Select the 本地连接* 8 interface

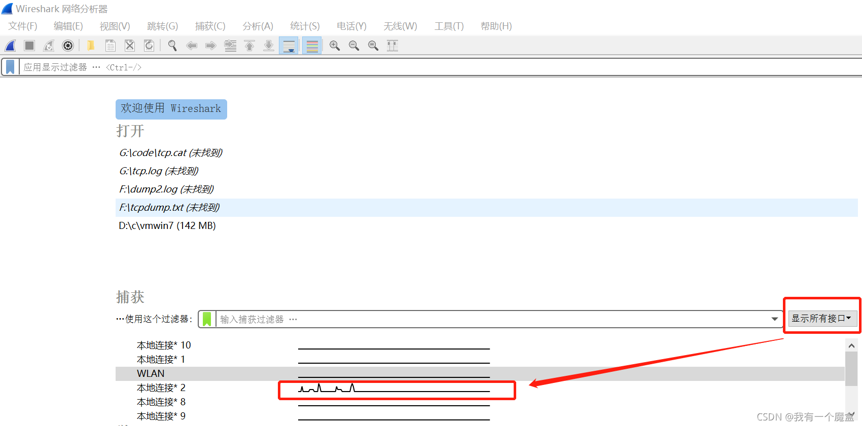[x=161, y=402]
